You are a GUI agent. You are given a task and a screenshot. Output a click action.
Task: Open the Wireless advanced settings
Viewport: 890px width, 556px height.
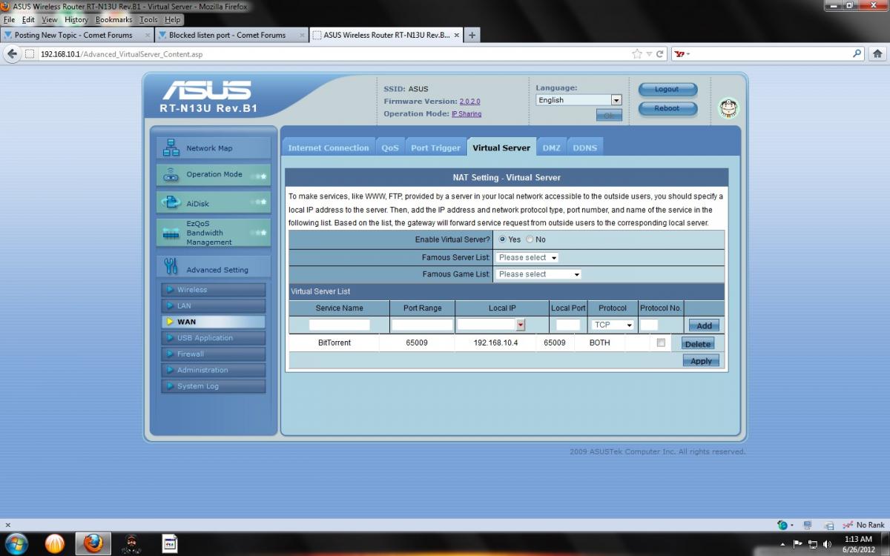(213, 290)
